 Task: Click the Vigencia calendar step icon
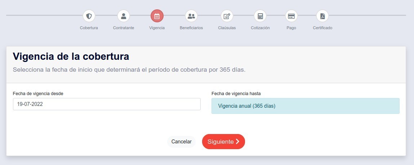(x=157, y=16)
